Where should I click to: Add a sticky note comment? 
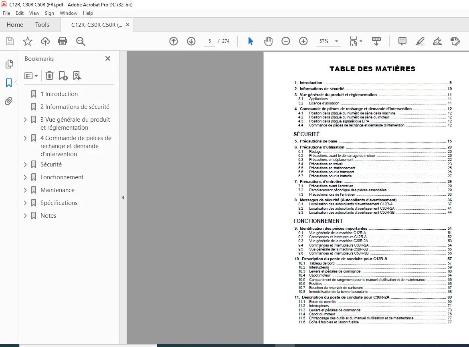[402, 41]
